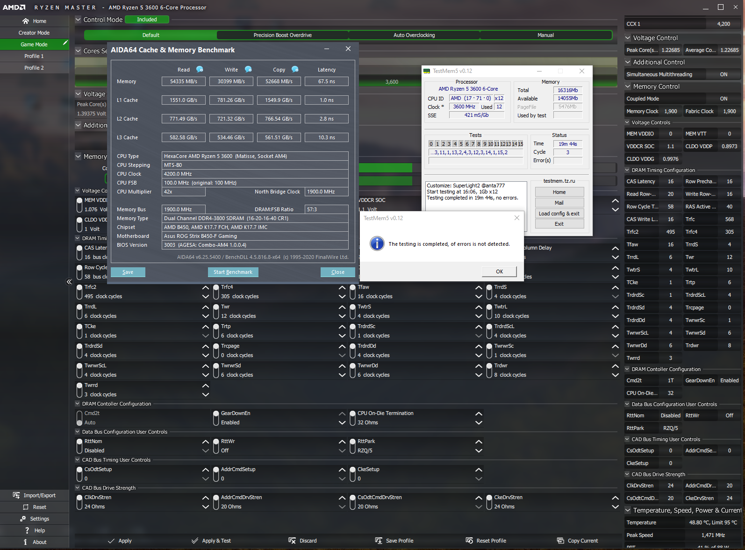Toggle the RttNom include switch
The image size is (745, 550).
click(x=79, y=446)
